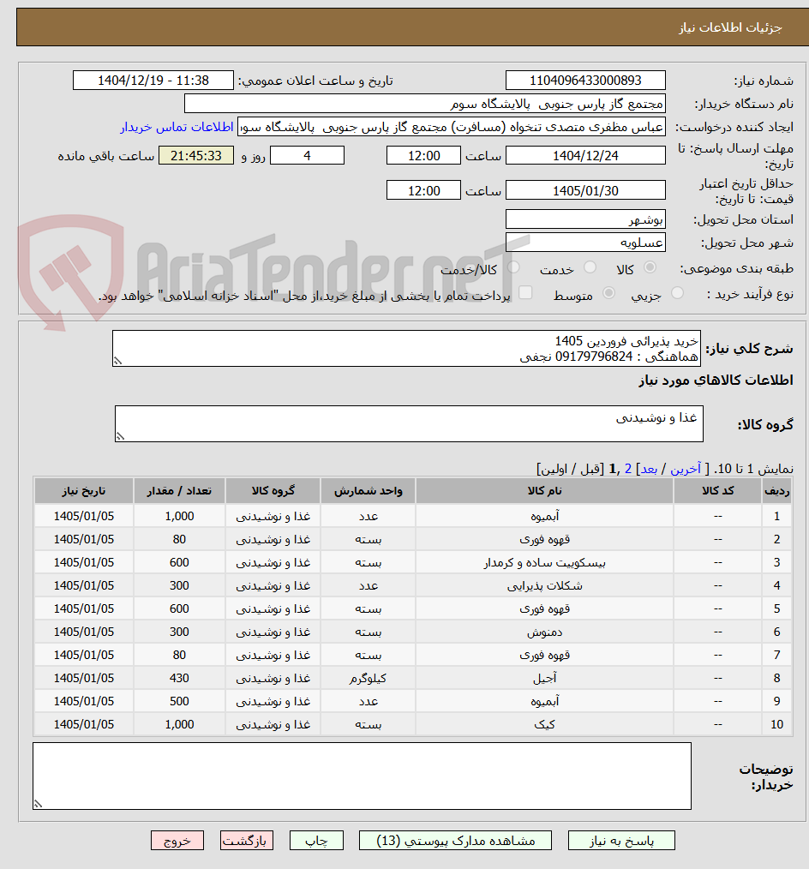Click the response deadline time 12:00 field

click(x=423, y=156)
